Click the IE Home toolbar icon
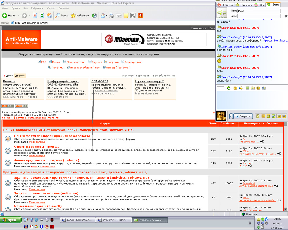Image resolution: width=288 pixels, height=230 pixels. point(49,16)
